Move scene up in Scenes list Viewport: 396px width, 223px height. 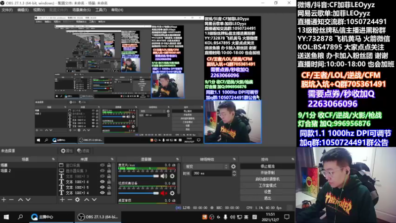coord(20,200)
